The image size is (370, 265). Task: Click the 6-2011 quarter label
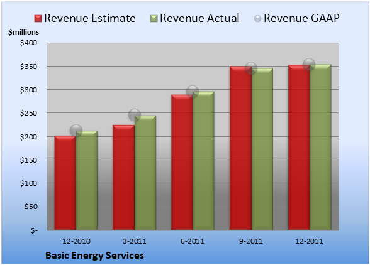coord(193,241)
